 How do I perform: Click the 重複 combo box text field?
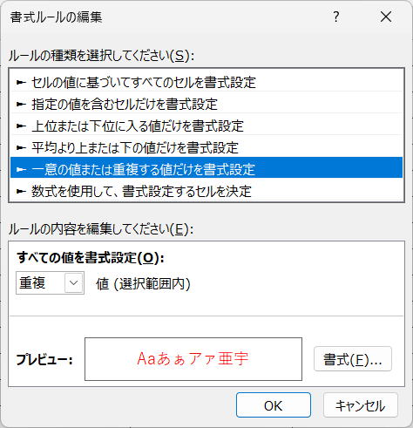[41, 282]
